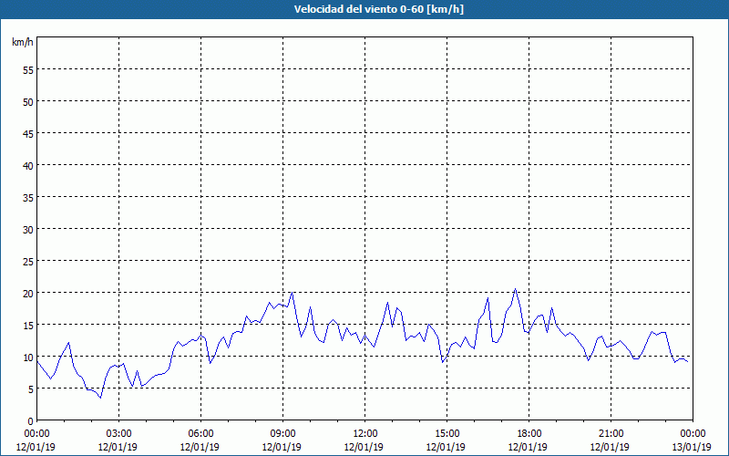The width and height of the screenshot is (729, 456).
Task: Click the 12/01/19 date under 12:00
Action: [364, 447]
